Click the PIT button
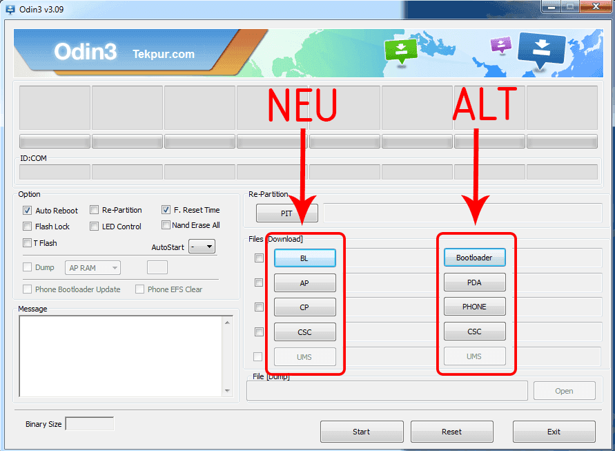 click(x=286, y=213)
